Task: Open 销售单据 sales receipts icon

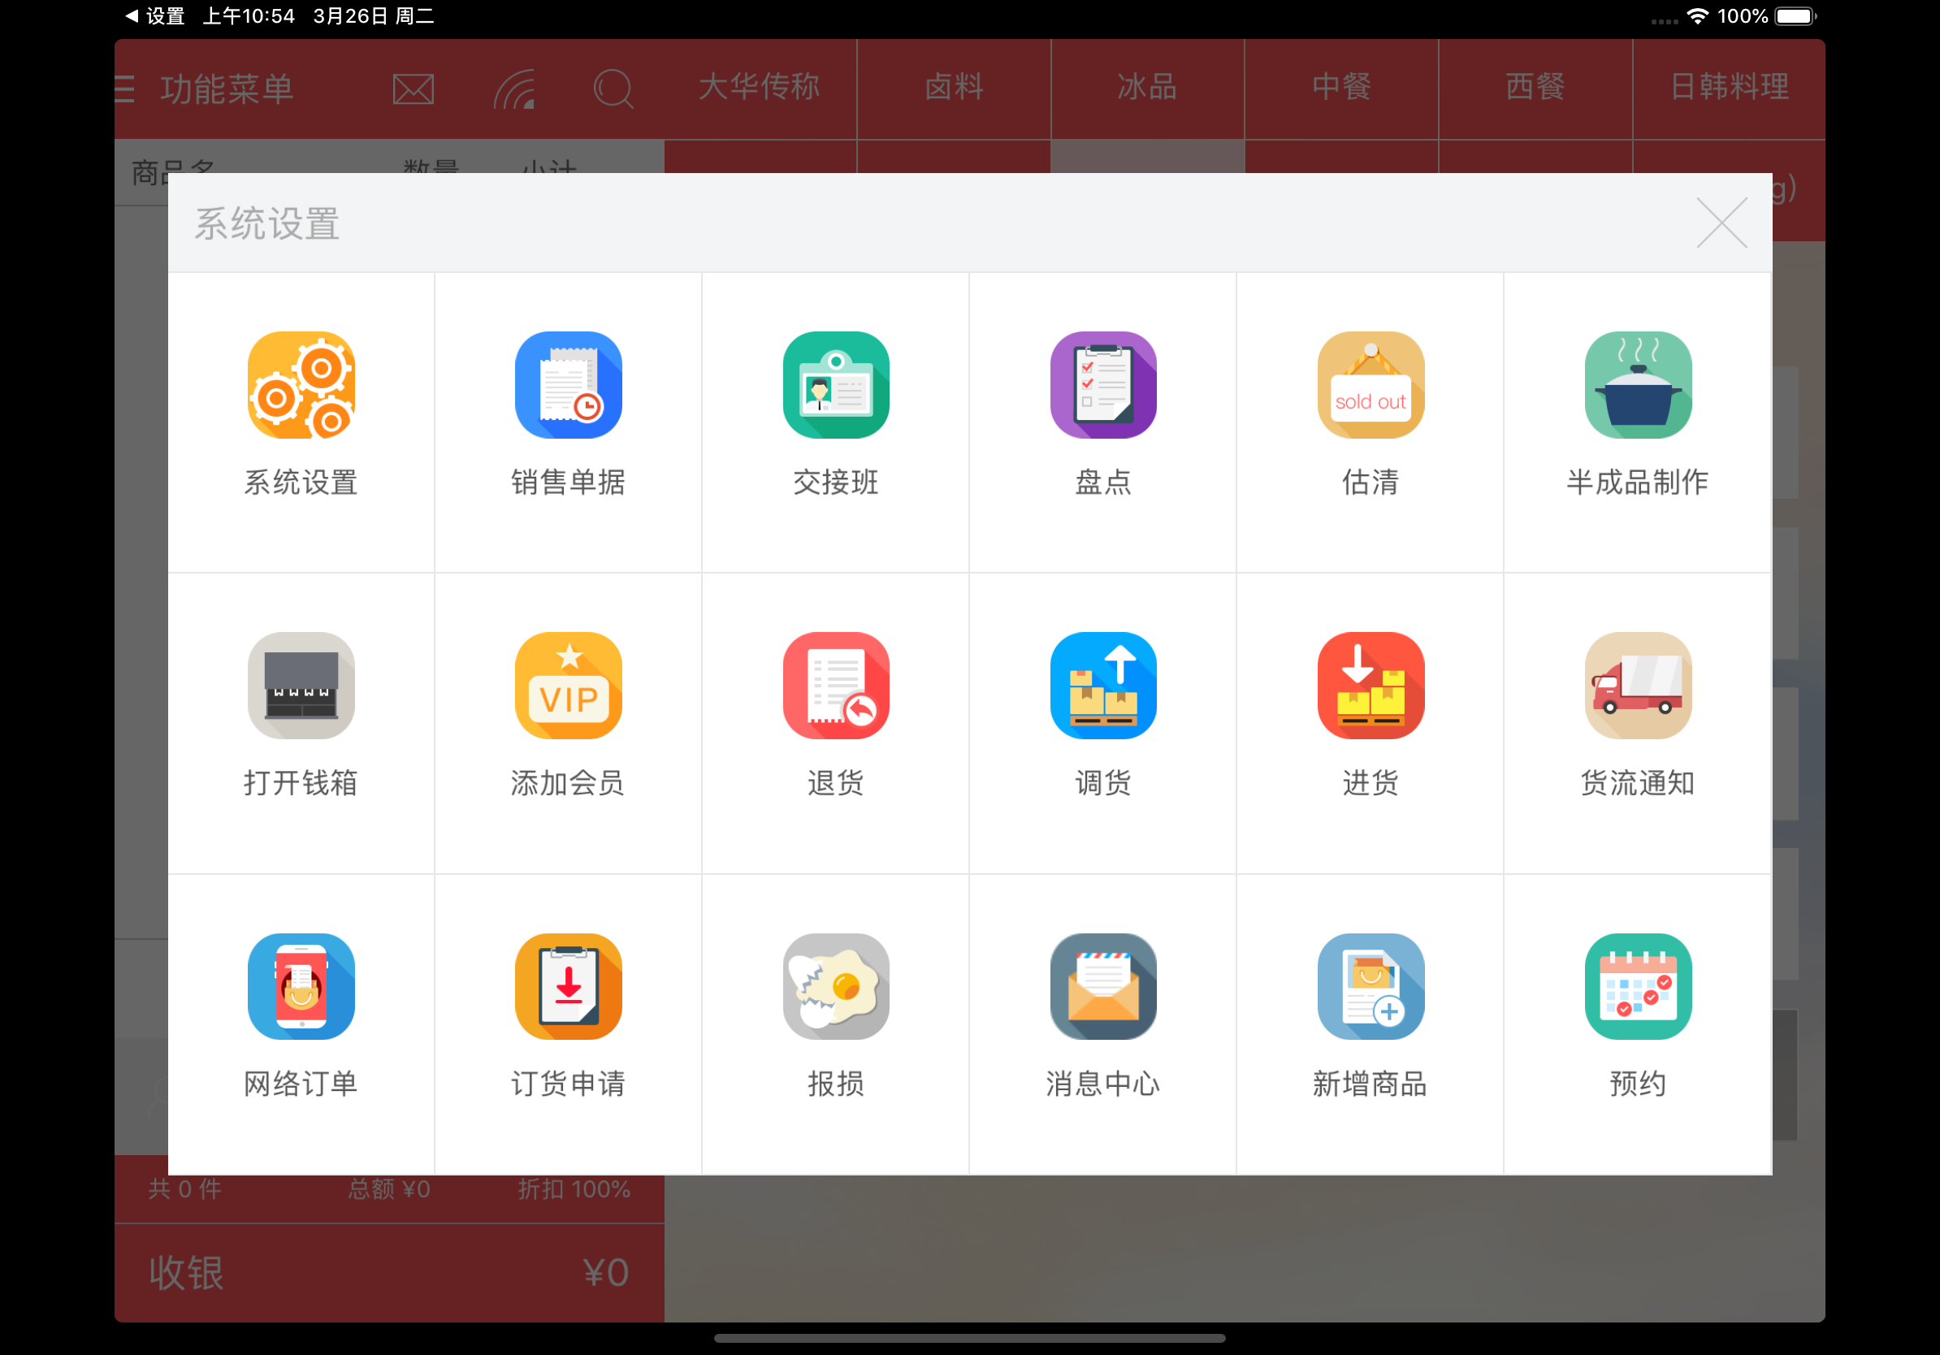Action: (x=568, y=385)
